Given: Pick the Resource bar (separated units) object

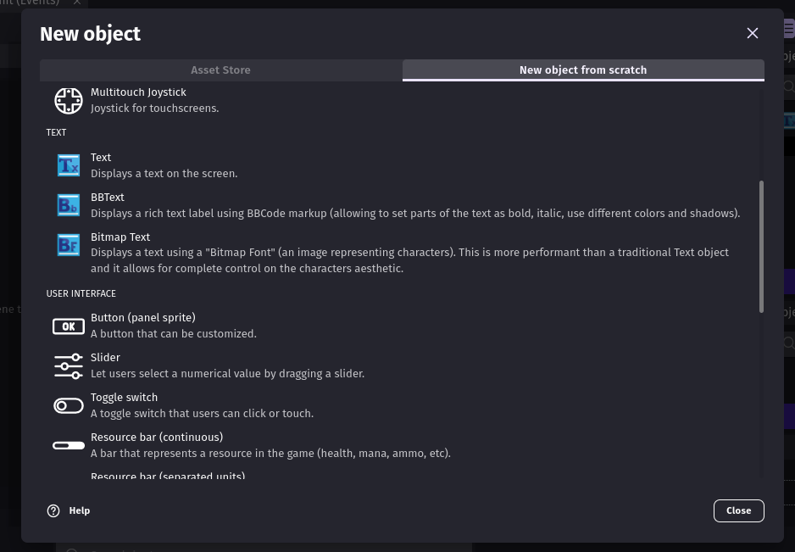Looking at the screenshot, I should pyautogui.click(x=168, y=477).
